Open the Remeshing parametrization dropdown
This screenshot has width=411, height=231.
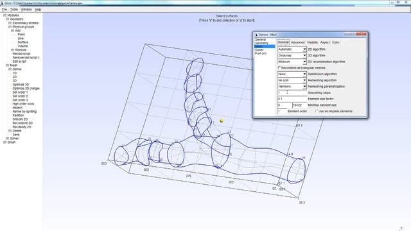pyautogui.click(x=292, y=87)
